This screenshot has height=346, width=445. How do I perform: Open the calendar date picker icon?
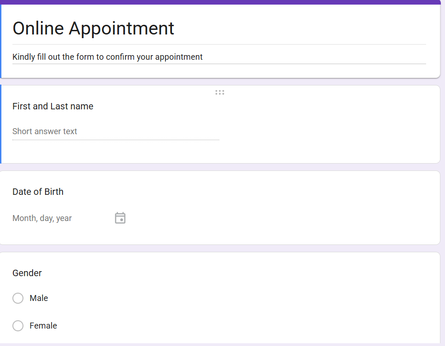[120, 218]
